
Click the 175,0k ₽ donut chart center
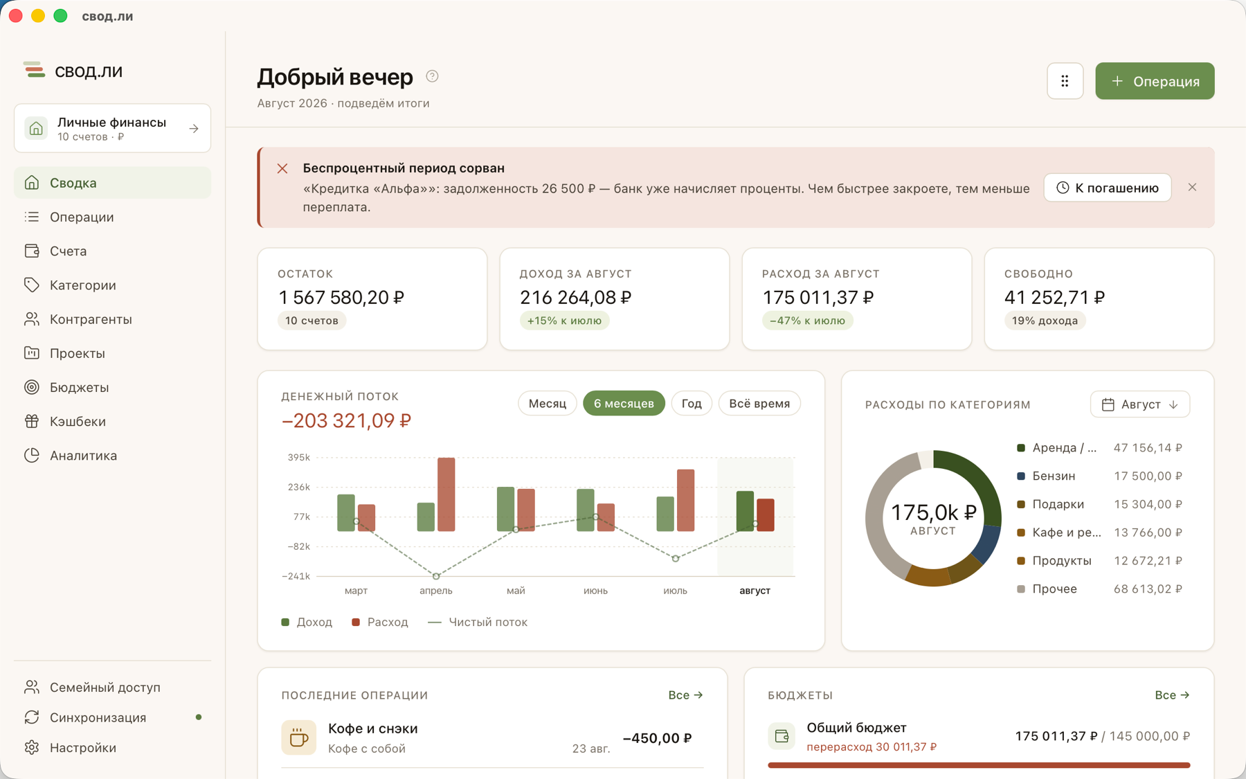(933, 518)
